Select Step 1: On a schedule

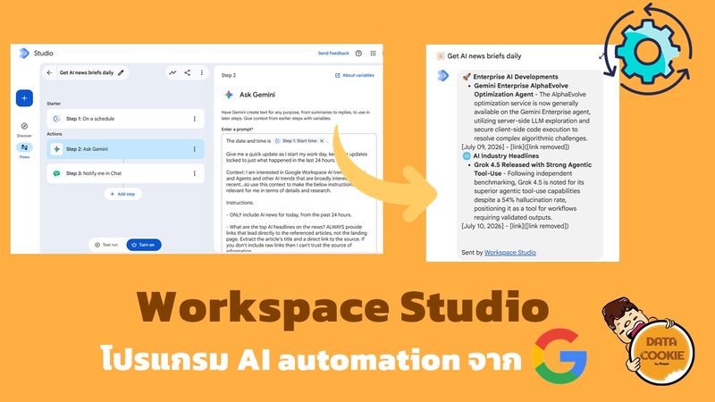[x=125, y=119]
